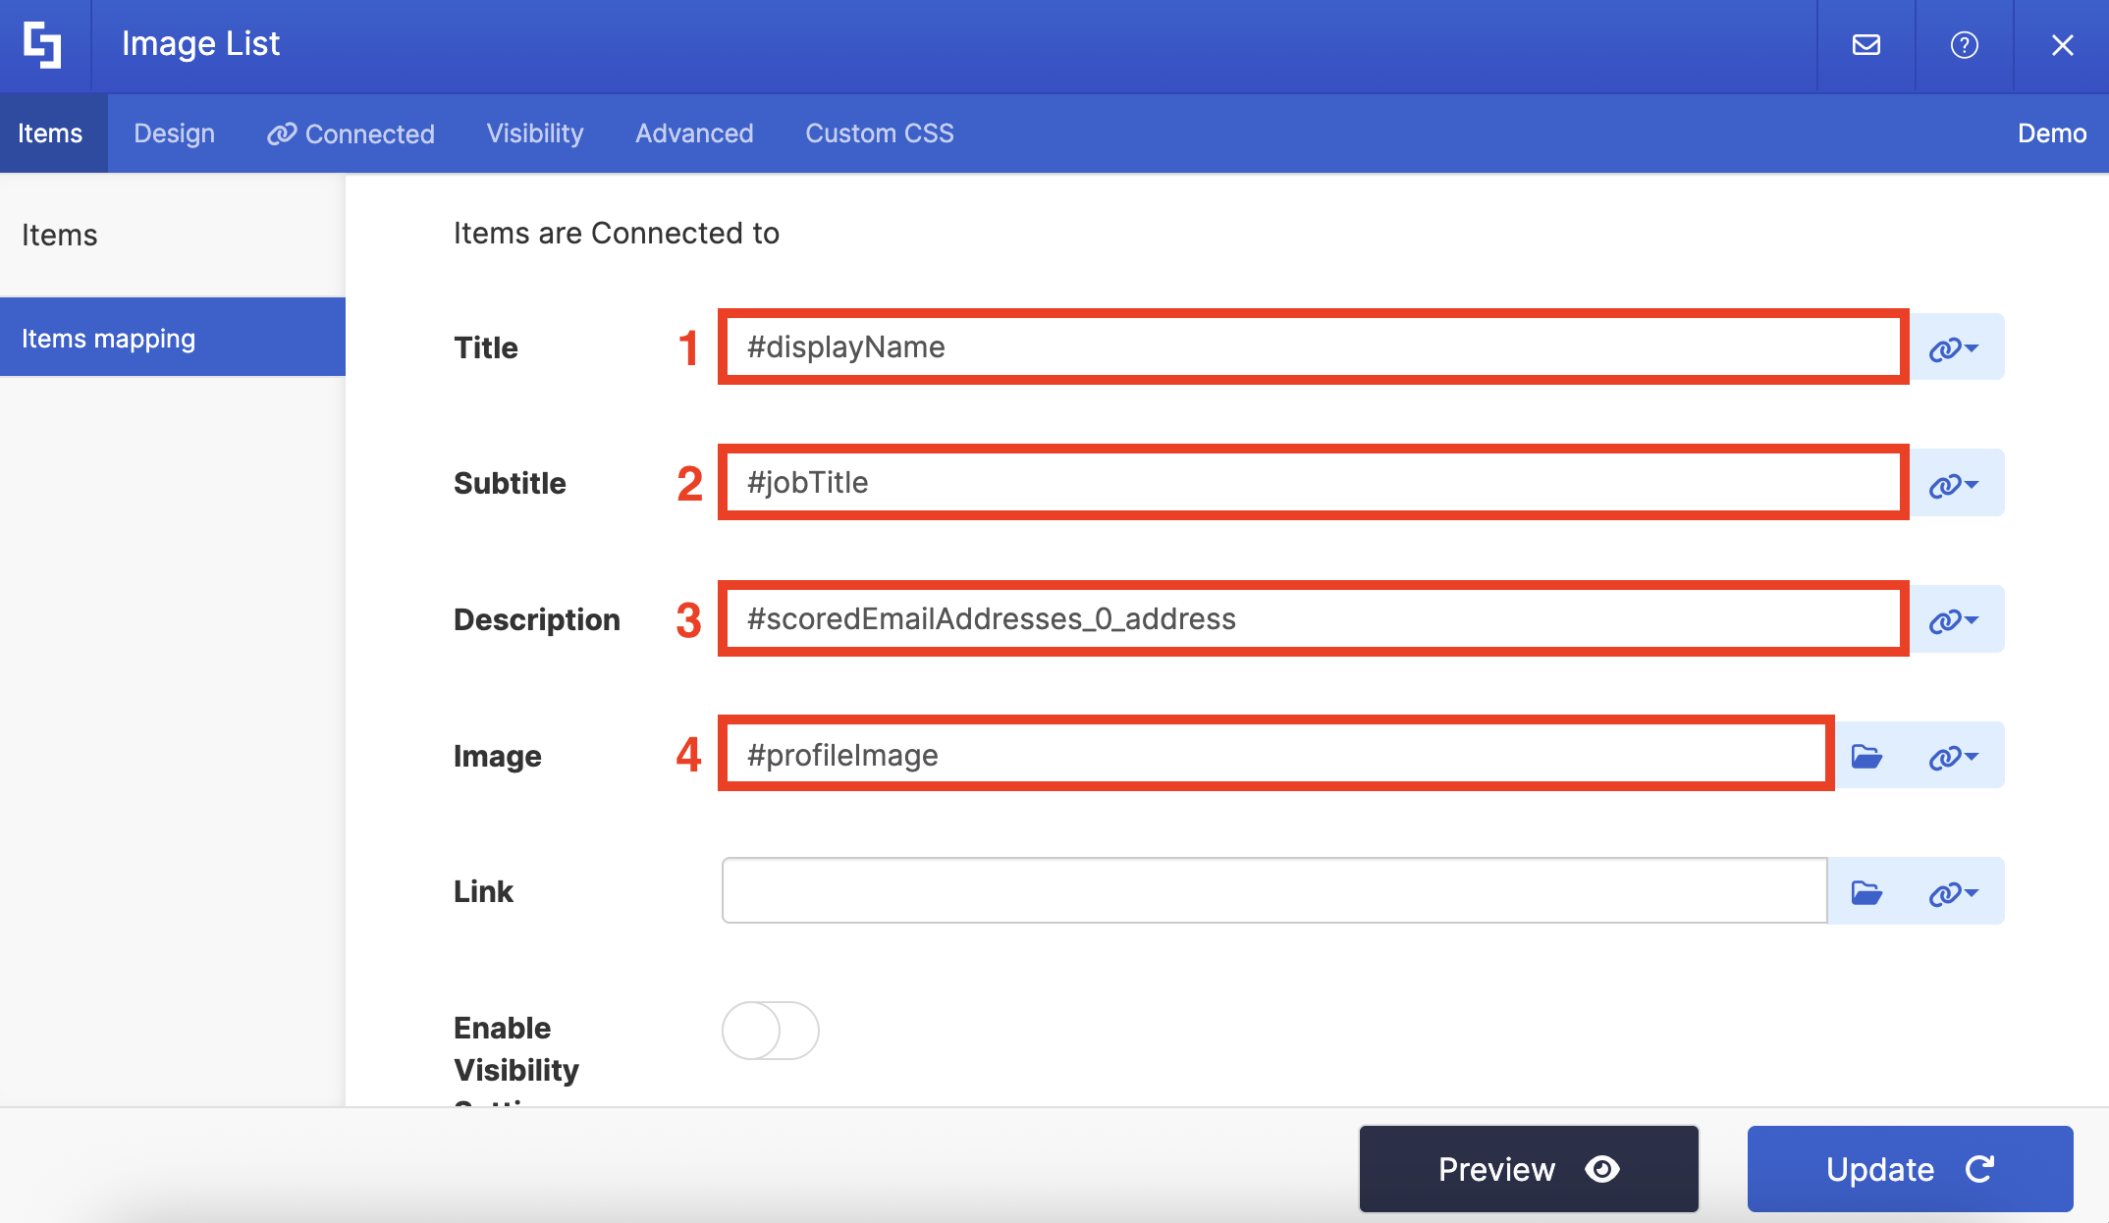Select Items in the left sidebar
This screenshot has height=1223, width=2109.
(60, 236)
